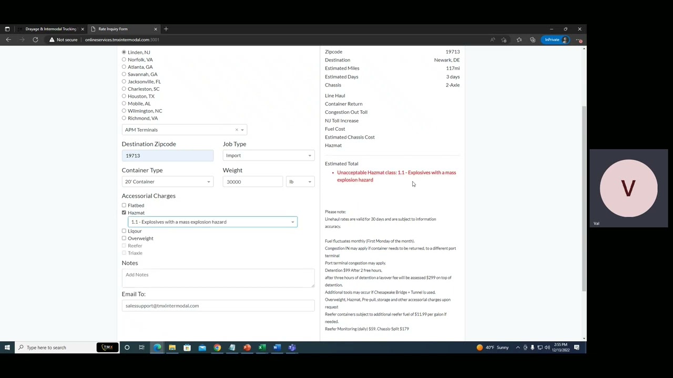Click the InPrivate profile button
The height and width of the screenshot is (378, 673).
tap(556, 40)
